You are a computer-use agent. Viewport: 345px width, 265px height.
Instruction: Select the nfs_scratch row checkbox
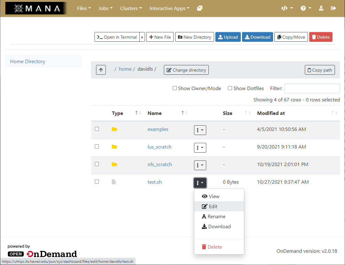pos(97,164)
